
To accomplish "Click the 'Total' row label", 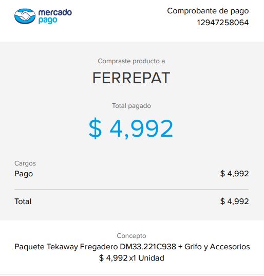I will click(23, 201).
